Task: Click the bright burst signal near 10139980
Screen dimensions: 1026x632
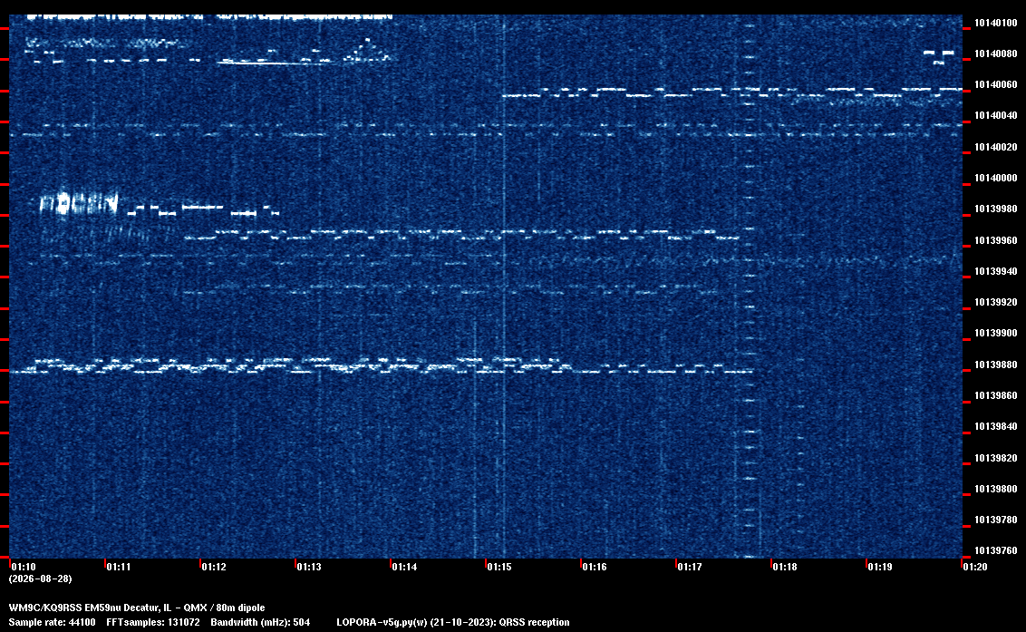Action: [x=79, y=203]
